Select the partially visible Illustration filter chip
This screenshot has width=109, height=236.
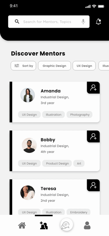click(104, 66)
